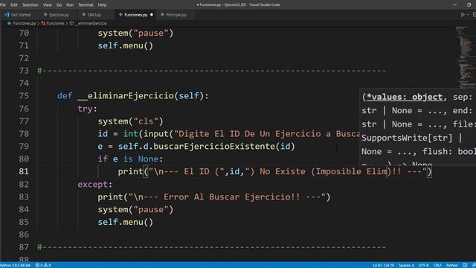Open the Selection menu

[x=30, y=5]
